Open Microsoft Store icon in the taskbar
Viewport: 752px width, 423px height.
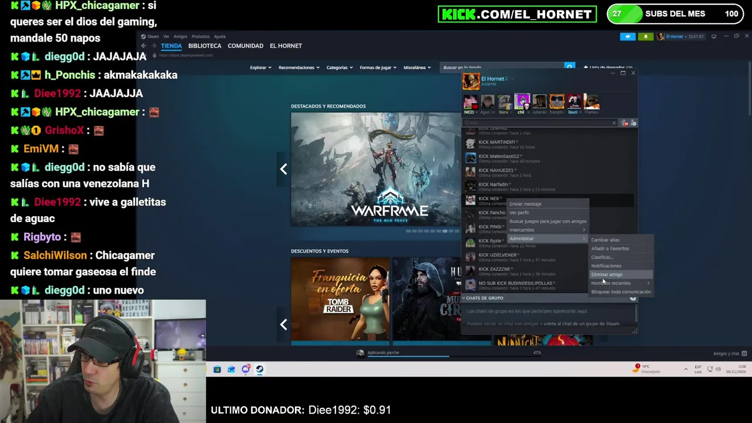pyautogui.click(x=217, y=370)
